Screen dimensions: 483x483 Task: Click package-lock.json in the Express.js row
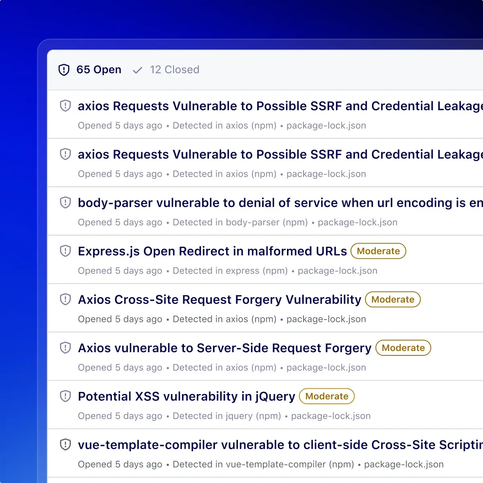point(337,270)
